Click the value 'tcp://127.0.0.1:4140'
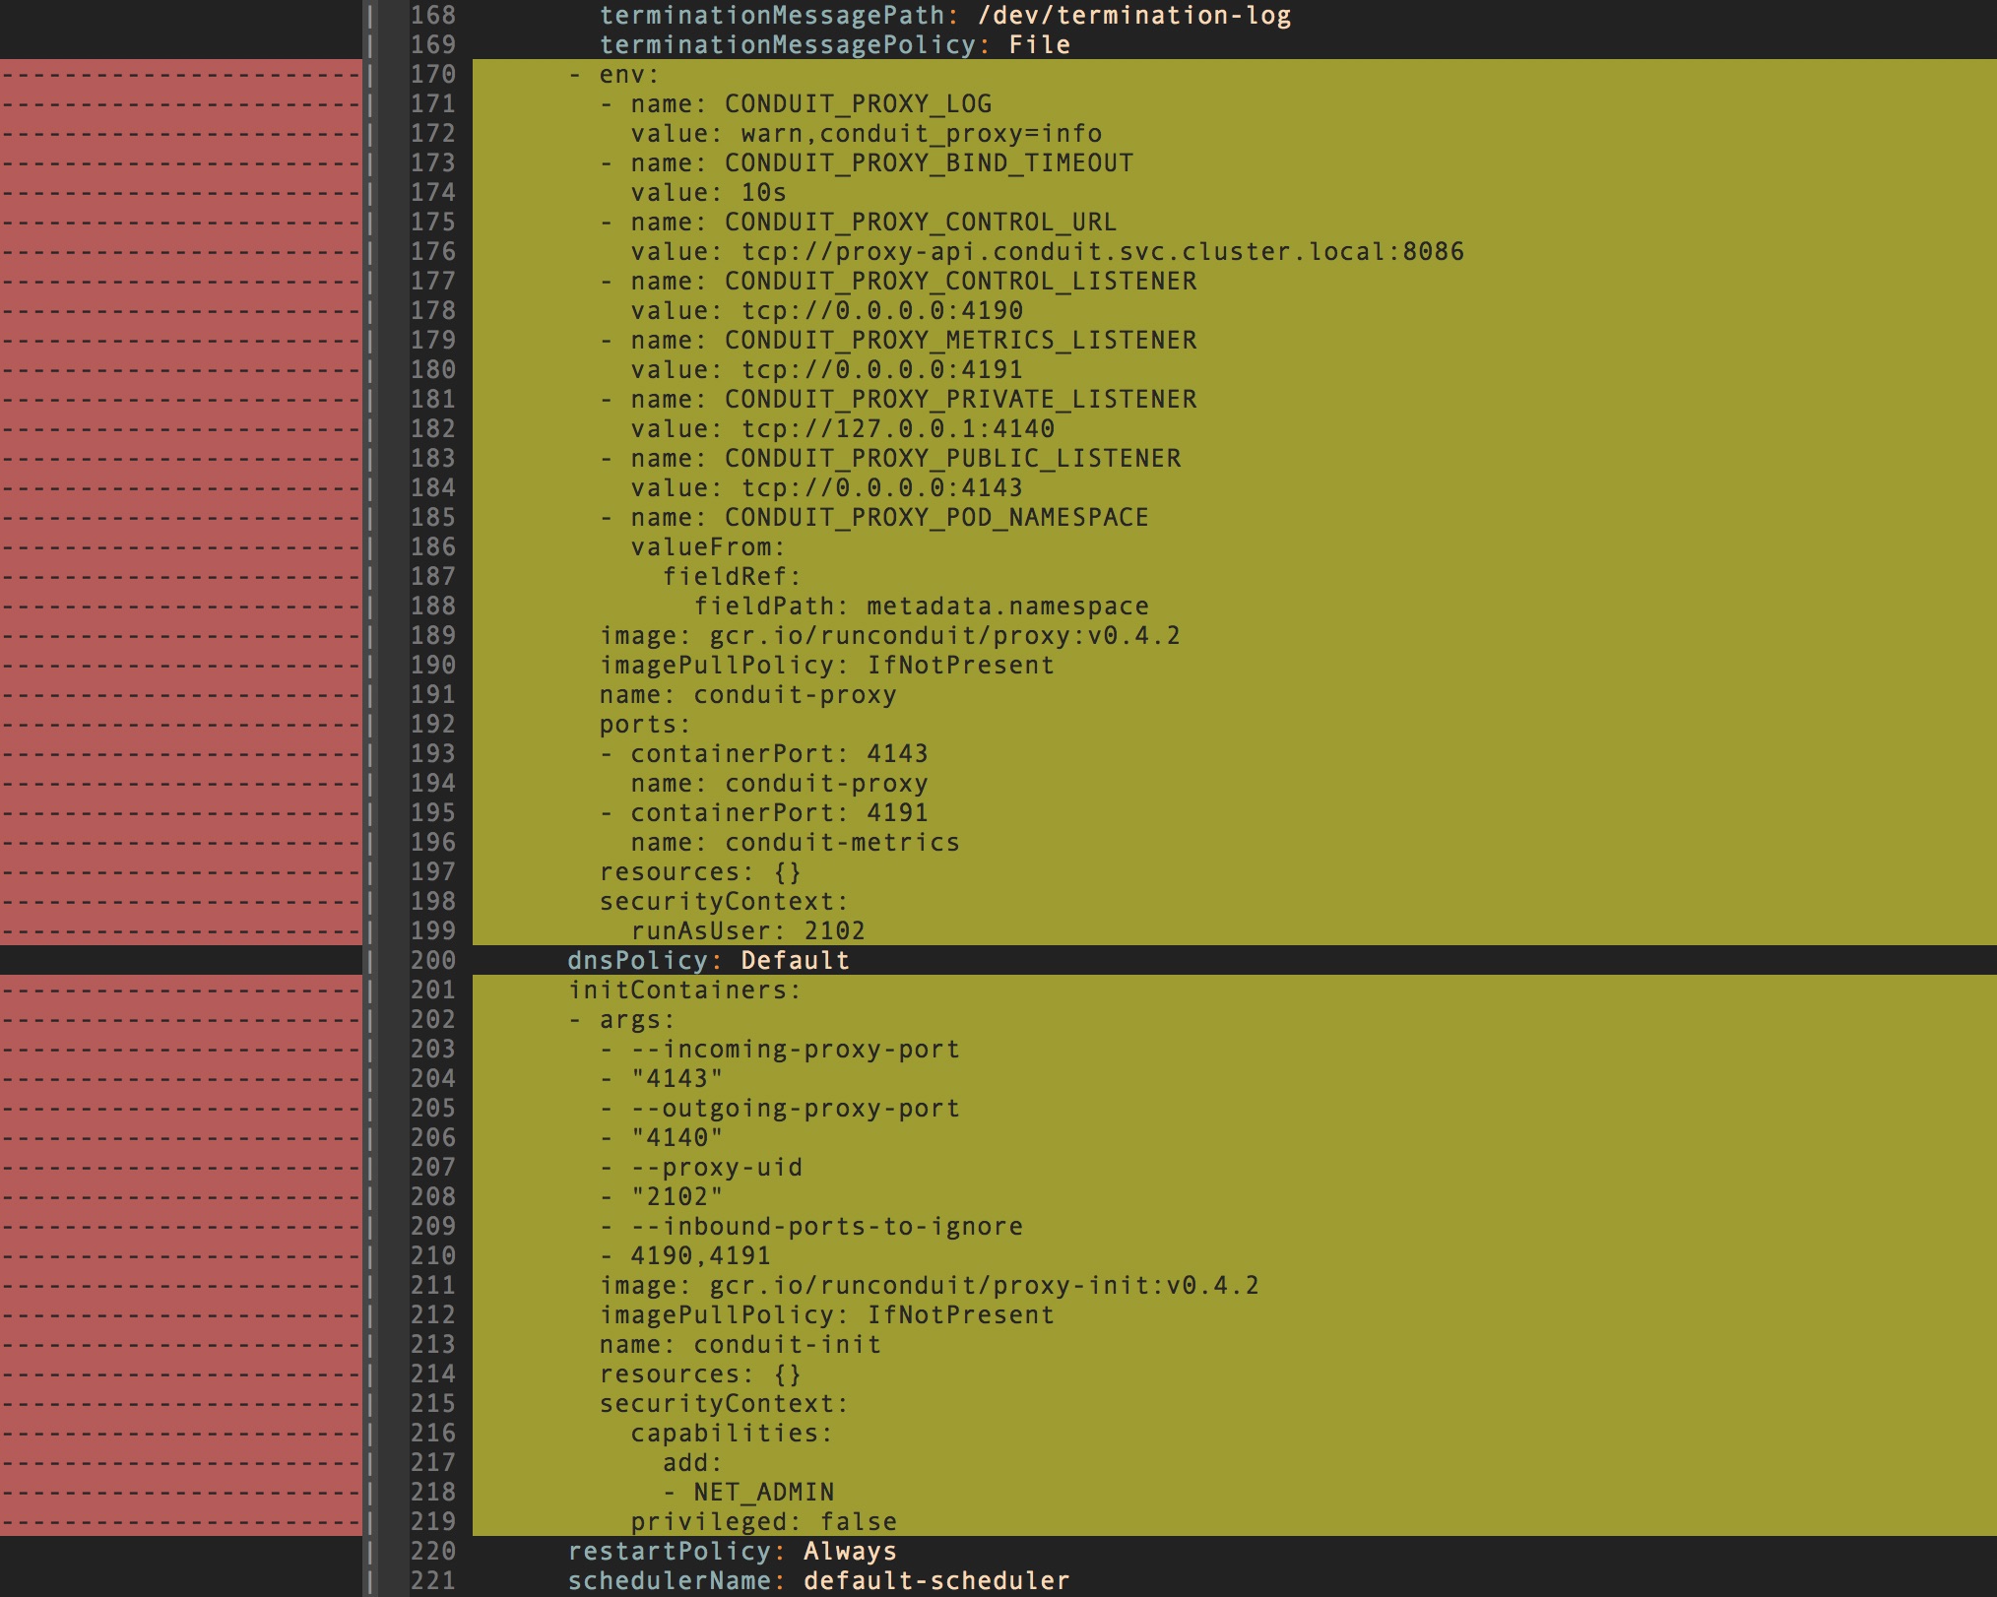The height and width of the screenshot is (1597, 1997). (x=898, y=429)
